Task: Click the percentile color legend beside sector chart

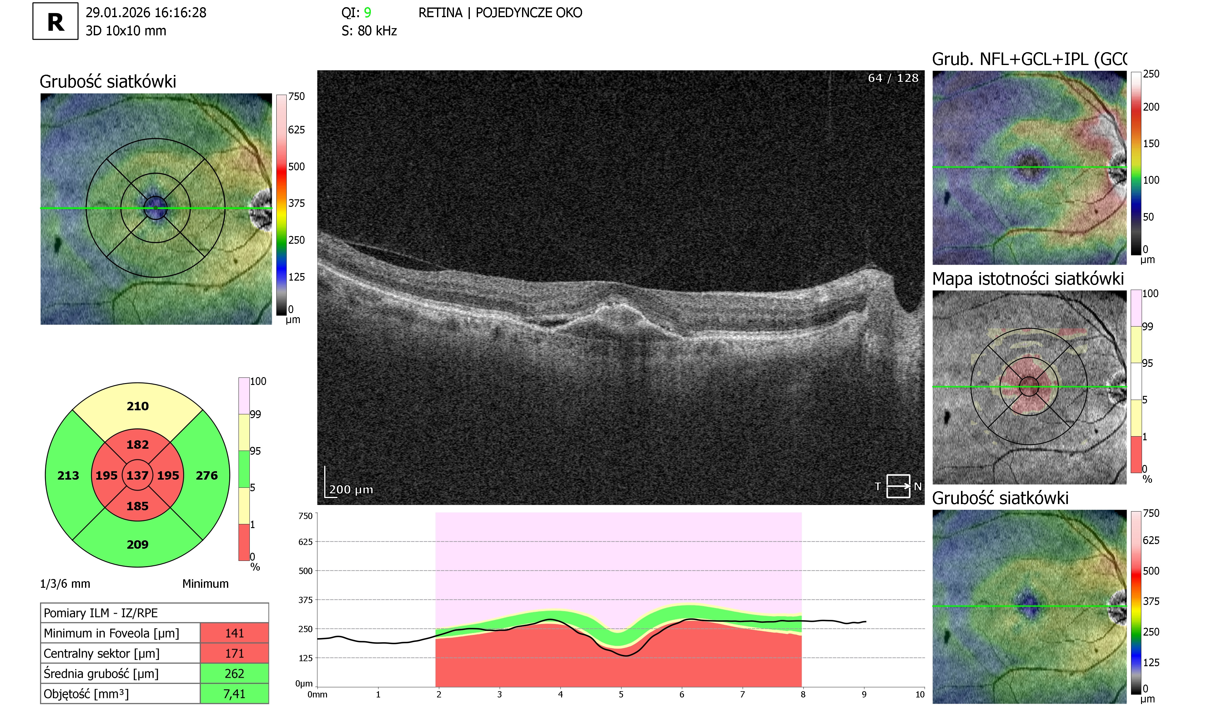Action: coord(244,469)
